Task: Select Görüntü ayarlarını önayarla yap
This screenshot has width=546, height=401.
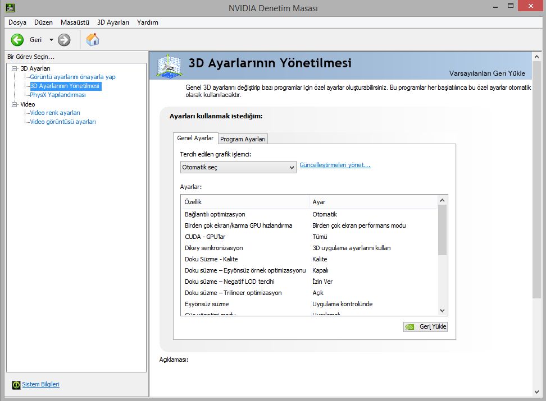Action: (x=73, y=77)
